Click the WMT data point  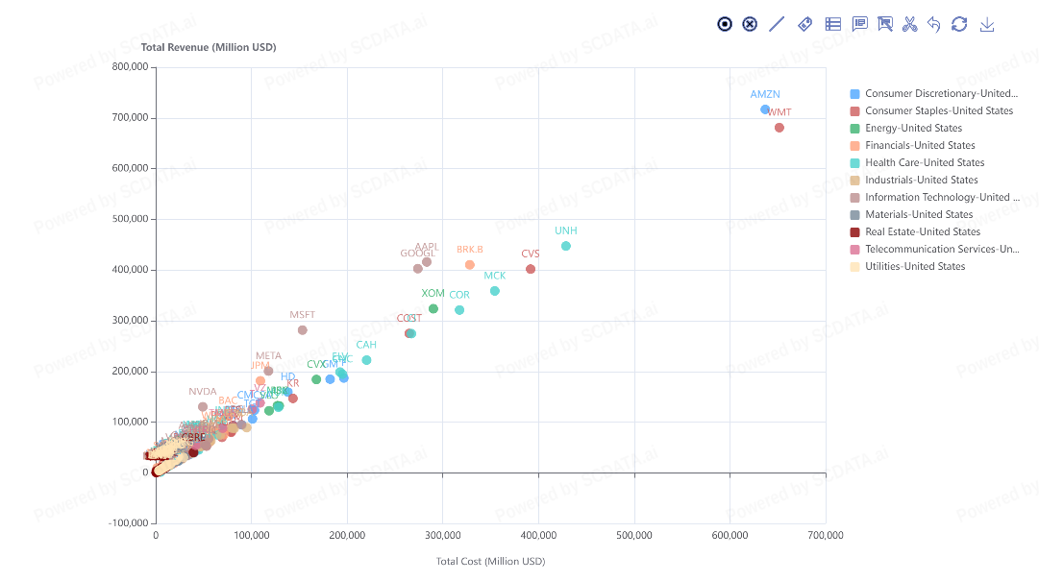click(x=779, y=128)
